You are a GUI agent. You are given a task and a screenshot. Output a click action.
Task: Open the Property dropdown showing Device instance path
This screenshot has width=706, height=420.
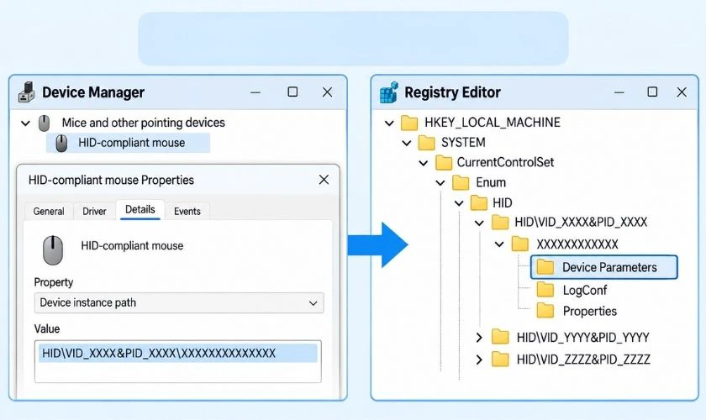click(x=179, y=303)
